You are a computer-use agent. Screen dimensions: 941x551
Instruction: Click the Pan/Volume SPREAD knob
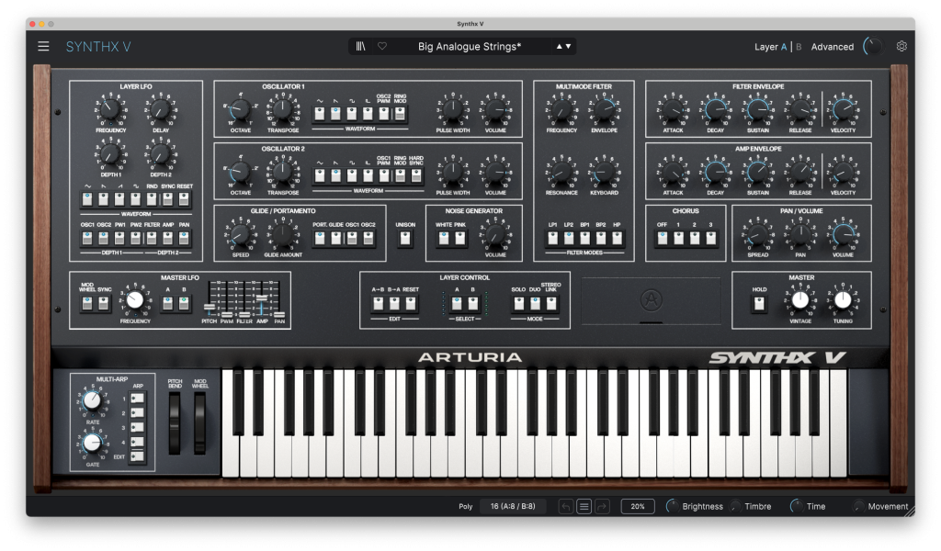[x=757, y=234]
